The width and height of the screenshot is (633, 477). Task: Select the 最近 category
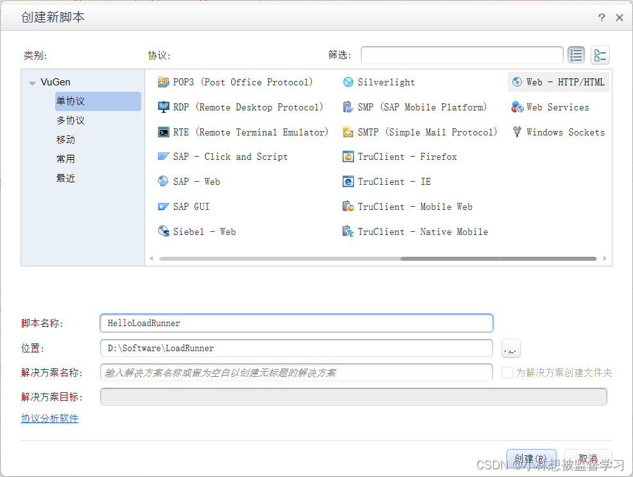coord(65,178)
